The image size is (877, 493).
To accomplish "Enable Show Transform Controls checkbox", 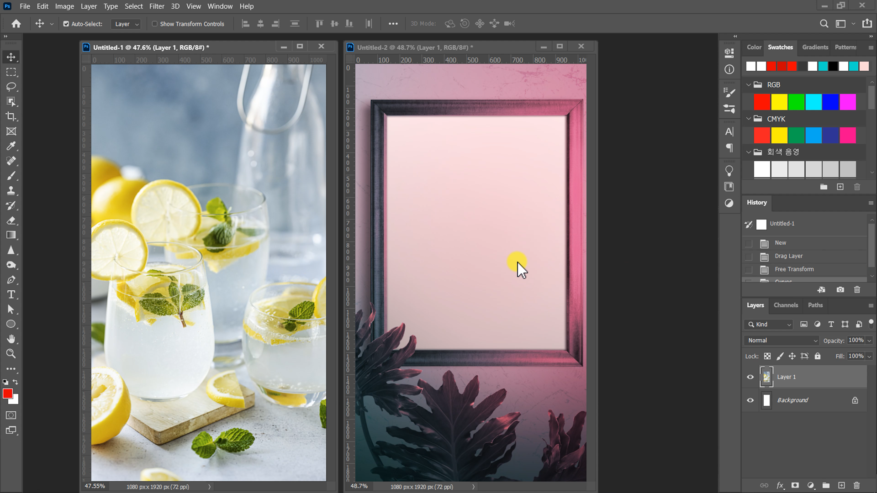I will click(x=155, y=24).
